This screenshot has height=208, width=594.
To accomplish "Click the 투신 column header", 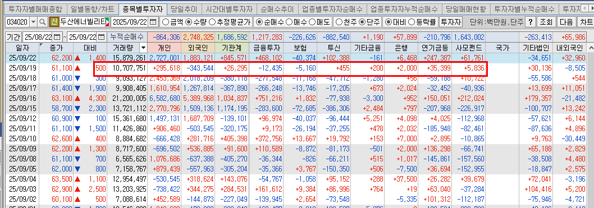I will pyautogui.click(x=334, y=48).
